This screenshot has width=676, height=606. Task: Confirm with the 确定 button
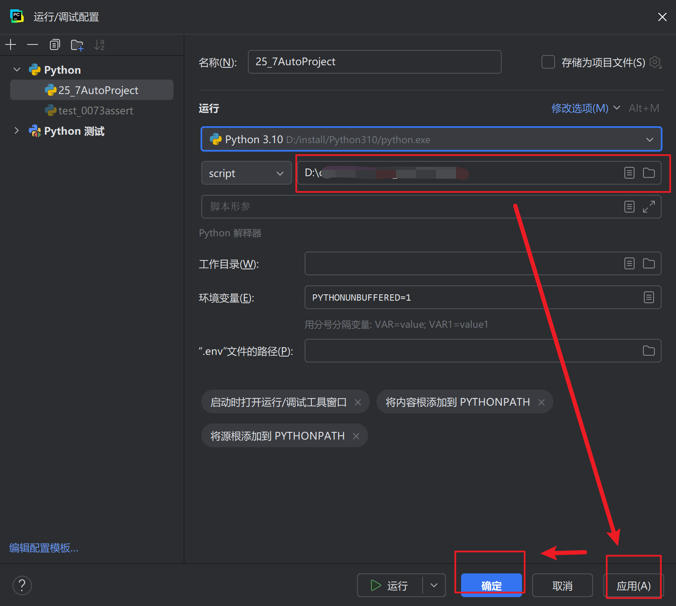click(x=492, y=585)
